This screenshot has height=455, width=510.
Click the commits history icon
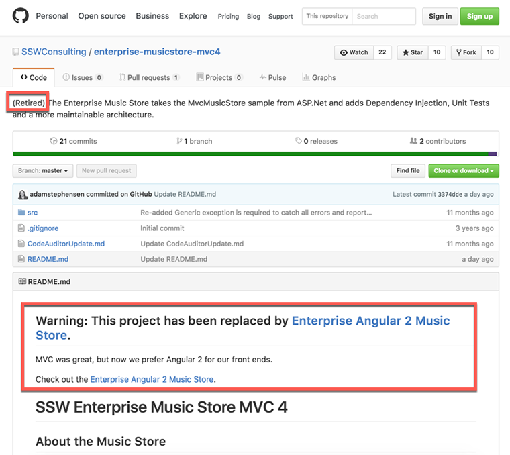coord(54,141)
